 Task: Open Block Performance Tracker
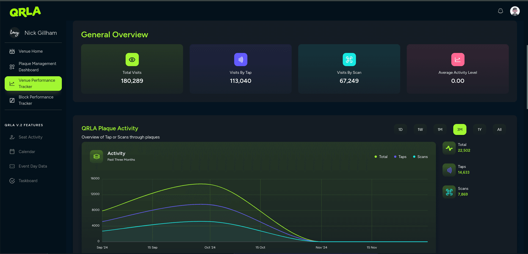click(33, 100)
